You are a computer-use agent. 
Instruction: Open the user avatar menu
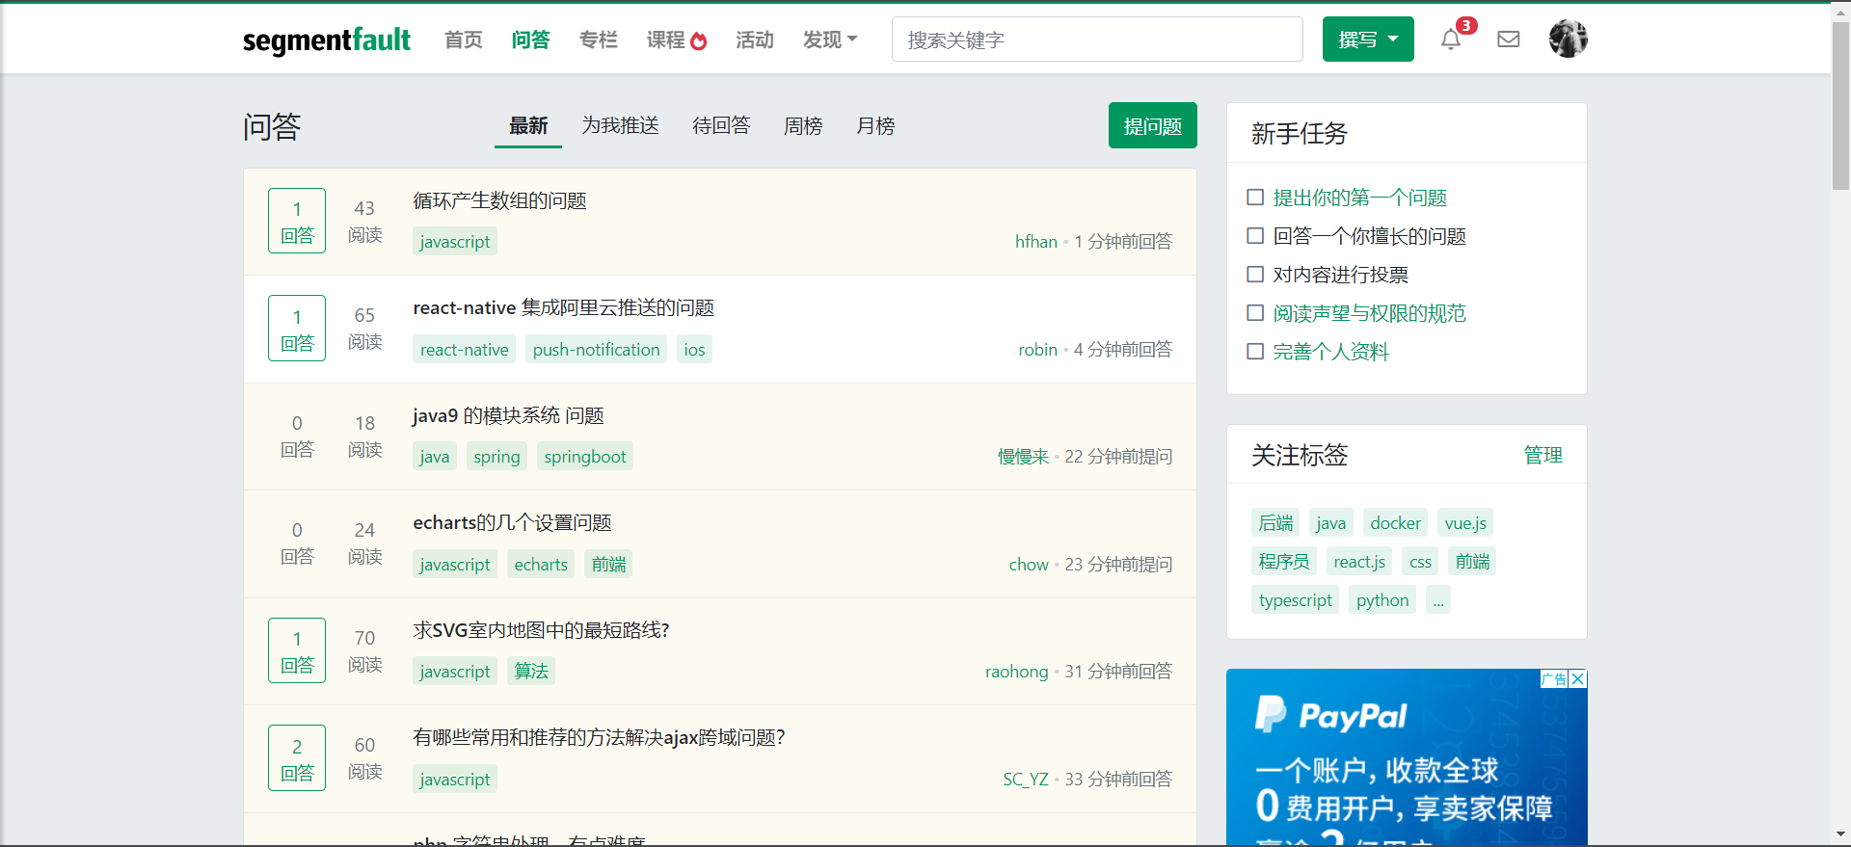(1568, 39)
